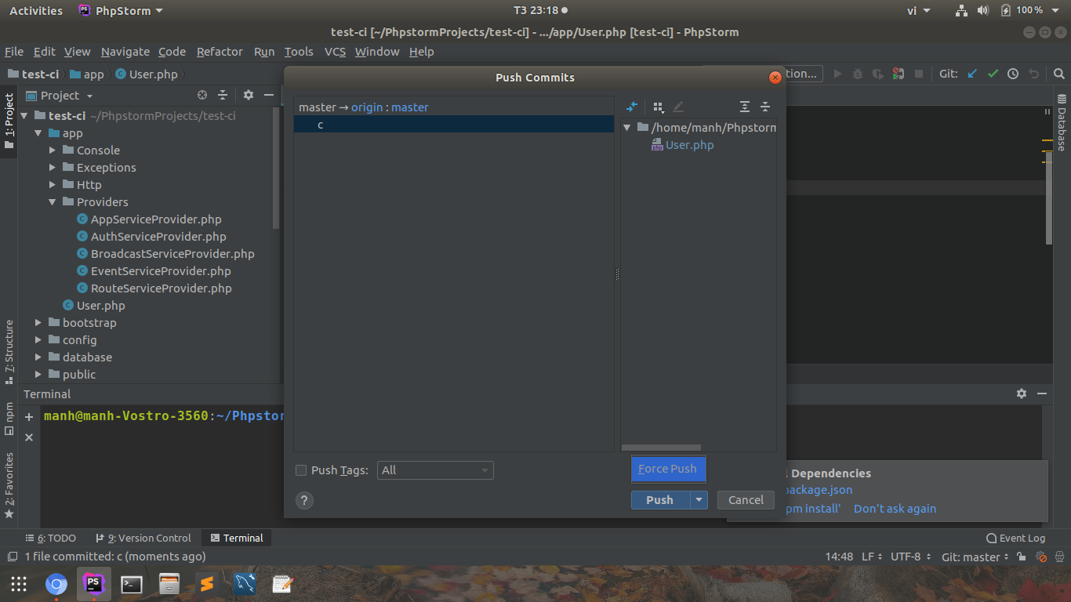Run the configuration with the play icon
Image resolution: width=1071 pixels, height=602 pixels.
tap(837, 74)
